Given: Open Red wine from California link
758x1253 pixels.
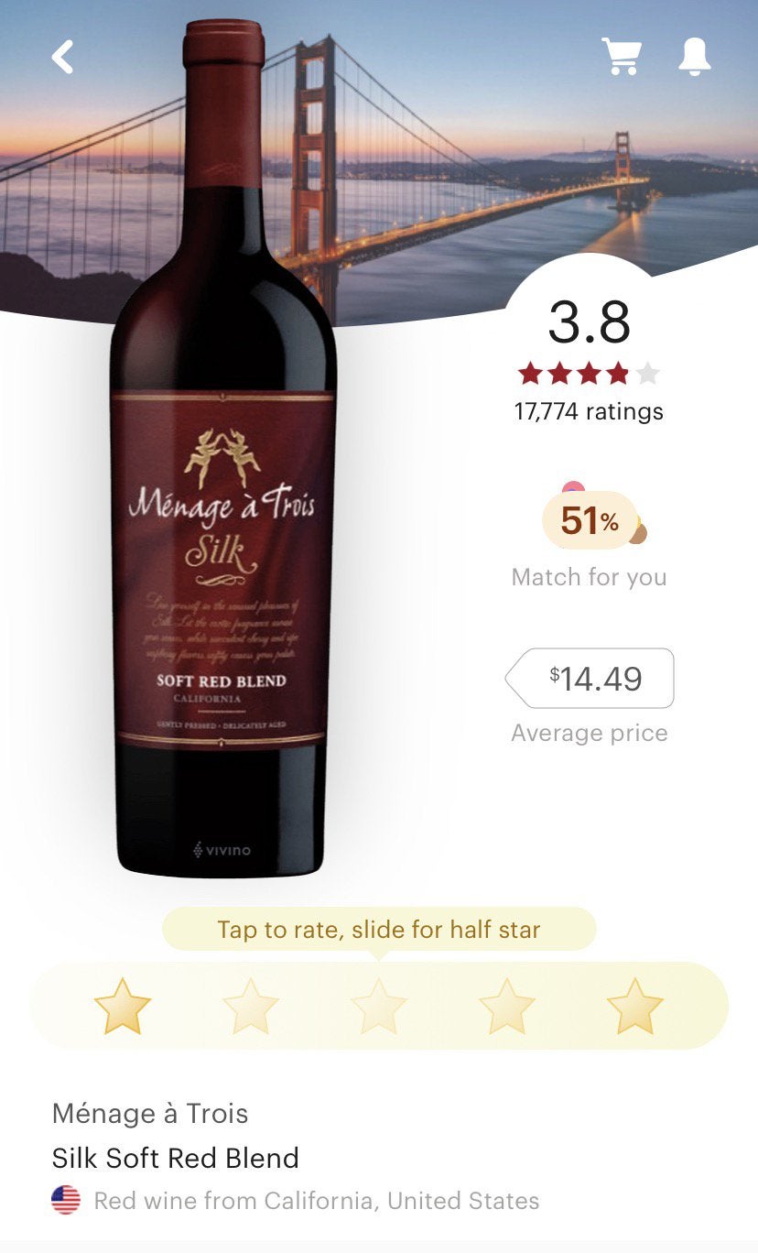Looking at the screenshot, I should tap(317, 1200).
